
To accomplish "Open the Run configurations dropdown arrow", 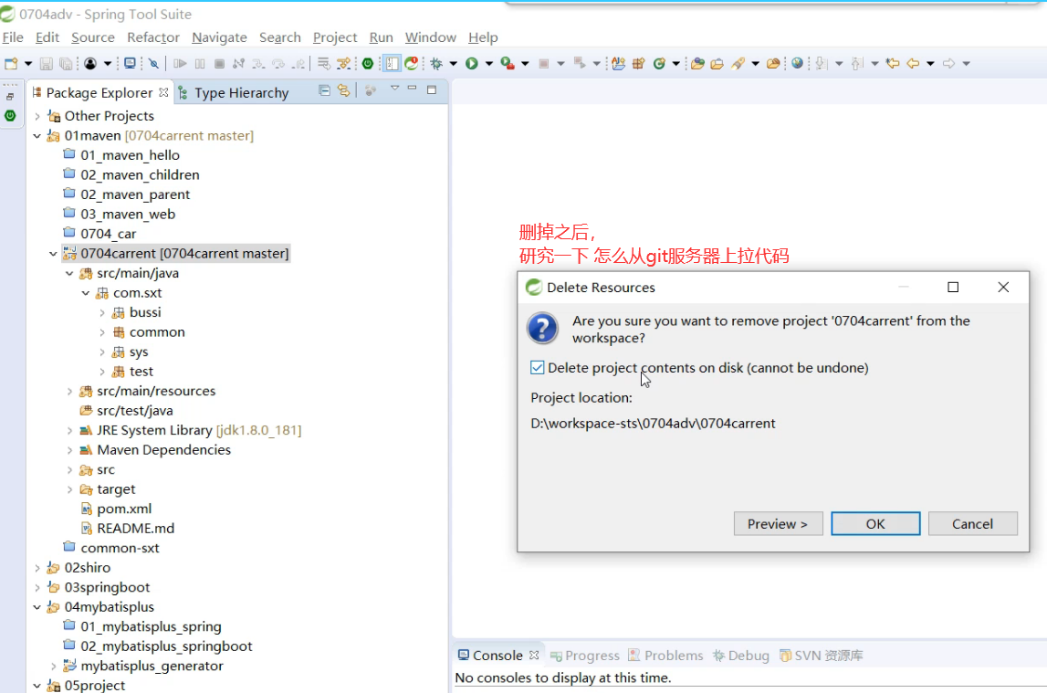I will [x=488, y=63].
